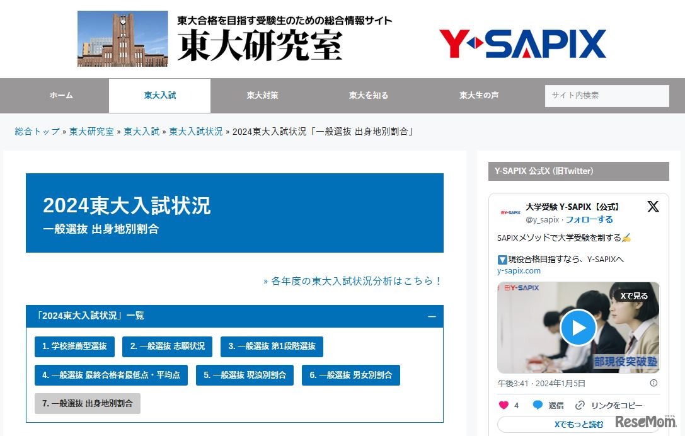The width and height of the screenshot is (685, 436).
Task: Select 7. 一般選抜 出身地別割合 button
Action: pyautogui.click(x=88, y=404)
